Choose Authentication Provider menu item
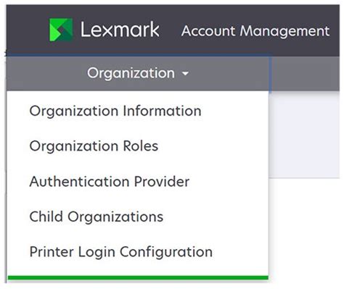 [110, 182]
